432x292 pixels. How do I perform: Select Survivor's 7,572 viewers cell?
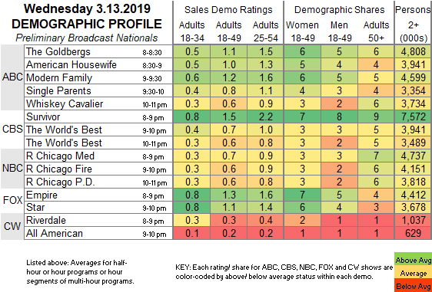414,116
